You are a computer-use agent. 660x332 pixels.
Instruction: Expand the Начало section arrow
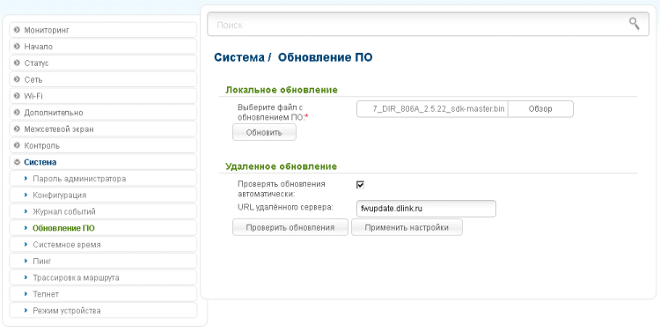(17, 47)
